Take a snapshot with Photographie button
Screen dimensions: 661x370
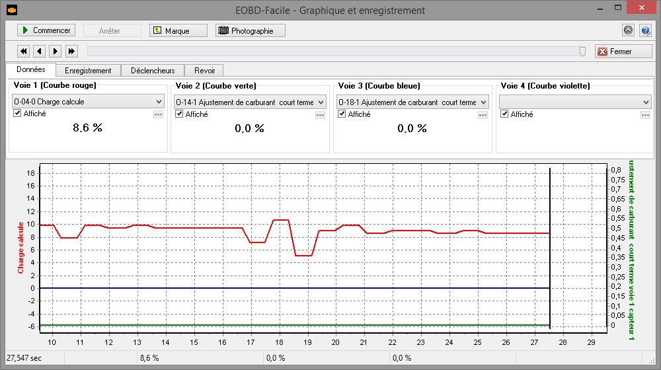coord(250,30)
